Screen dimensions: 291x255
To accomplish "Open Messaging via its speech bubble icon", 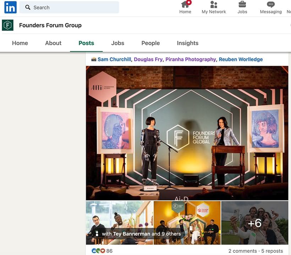I will coord(270,6).
